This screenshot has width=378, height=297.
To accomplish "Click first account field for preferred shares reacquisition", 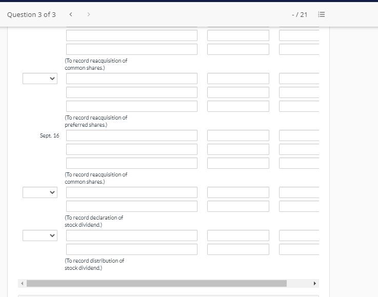I will tap(132, 78).
